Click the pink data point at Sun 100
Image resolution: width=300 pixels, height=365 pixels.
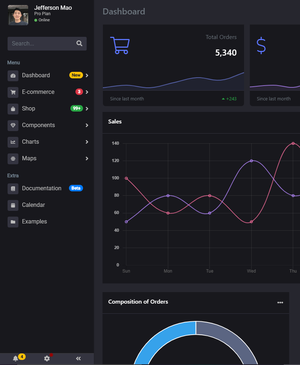[126, 178]
